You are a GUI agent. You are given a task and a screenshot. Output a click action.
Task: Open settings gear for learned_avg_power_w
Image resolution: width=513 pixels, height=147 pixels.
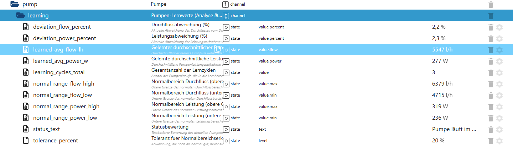point(499,61)
